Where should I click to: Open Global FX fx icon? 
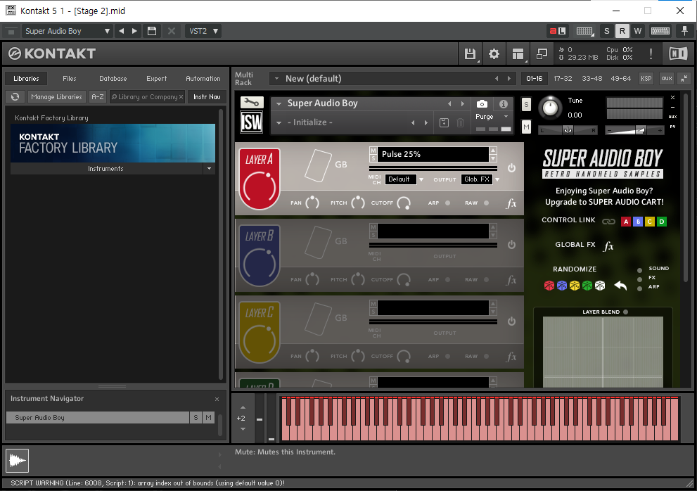(x=608, y=245)
